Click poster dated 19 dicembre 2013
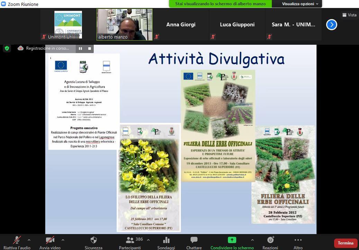 tap(218, 126)
